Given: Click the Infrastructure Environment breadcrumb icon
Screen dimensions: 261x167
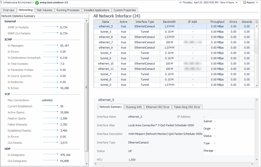Looking at the screenshot, I should pos(2,3).
